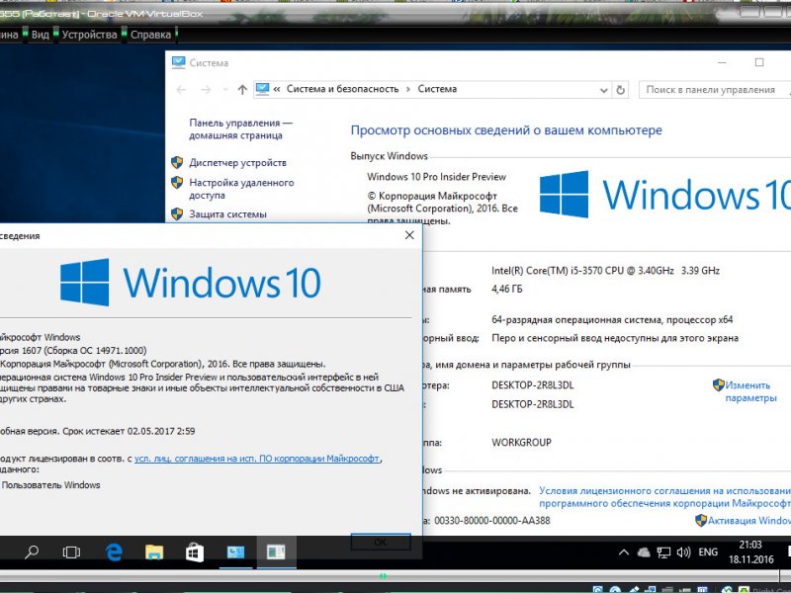This screenshot has width=791, height=593.
Task: Click OK button in about dialog
Action: click(381, 542)
